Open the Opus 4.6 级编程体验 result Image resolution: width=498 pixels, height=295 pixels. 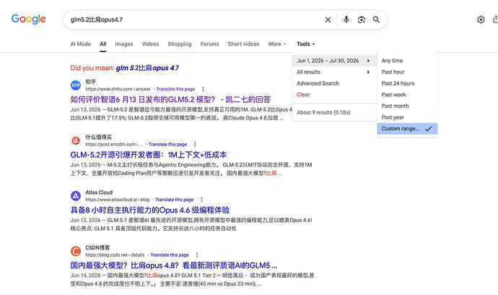[x=150, y=210]
